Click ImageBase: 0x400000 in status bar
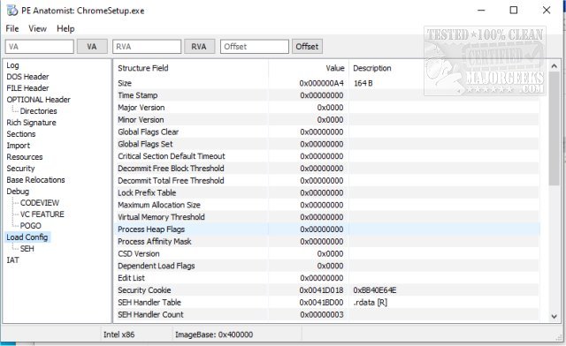Viewport: 566px width, 346px height. coord(214,335)
